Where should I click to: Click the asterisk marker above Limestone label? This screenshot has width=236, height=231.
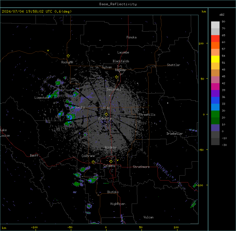[42, 95]
